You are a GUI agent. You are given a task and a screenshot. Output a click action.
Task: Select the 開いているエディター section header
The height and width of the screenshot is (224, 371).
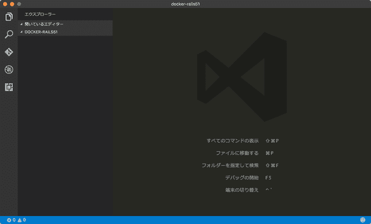click(x=65, y=24)
